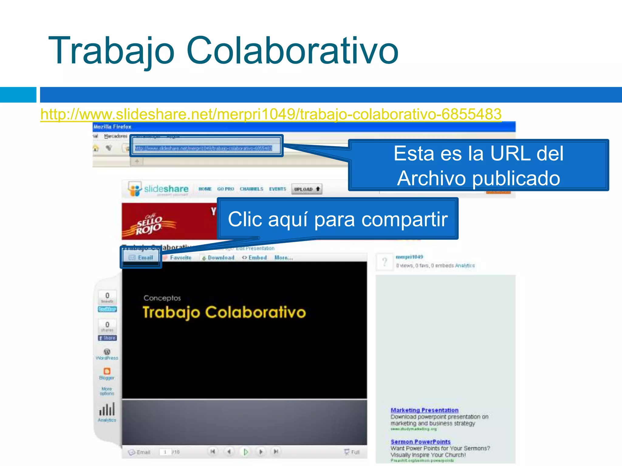Click the Full screen button
Screen dimensions: 622x466
(352, 452)
